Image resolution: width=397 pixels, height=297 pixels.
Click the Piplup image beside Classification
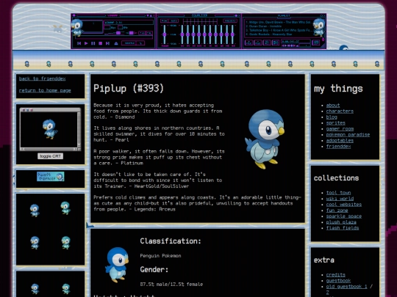point(117,265)
